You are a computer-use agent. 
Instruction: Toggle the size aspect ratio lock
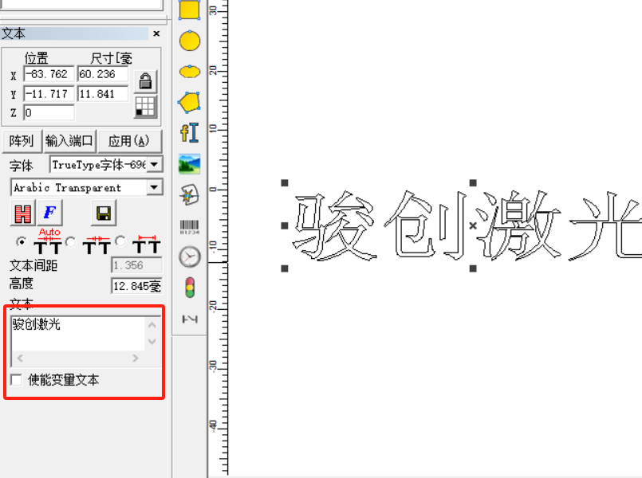[145, 81]
